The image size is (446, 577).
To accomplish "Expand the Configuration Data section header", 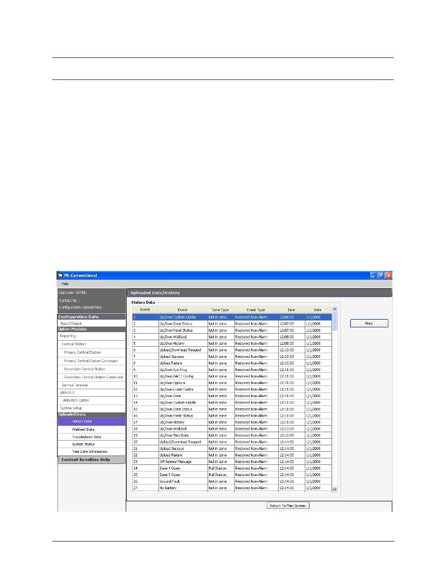I will [92, 317].
